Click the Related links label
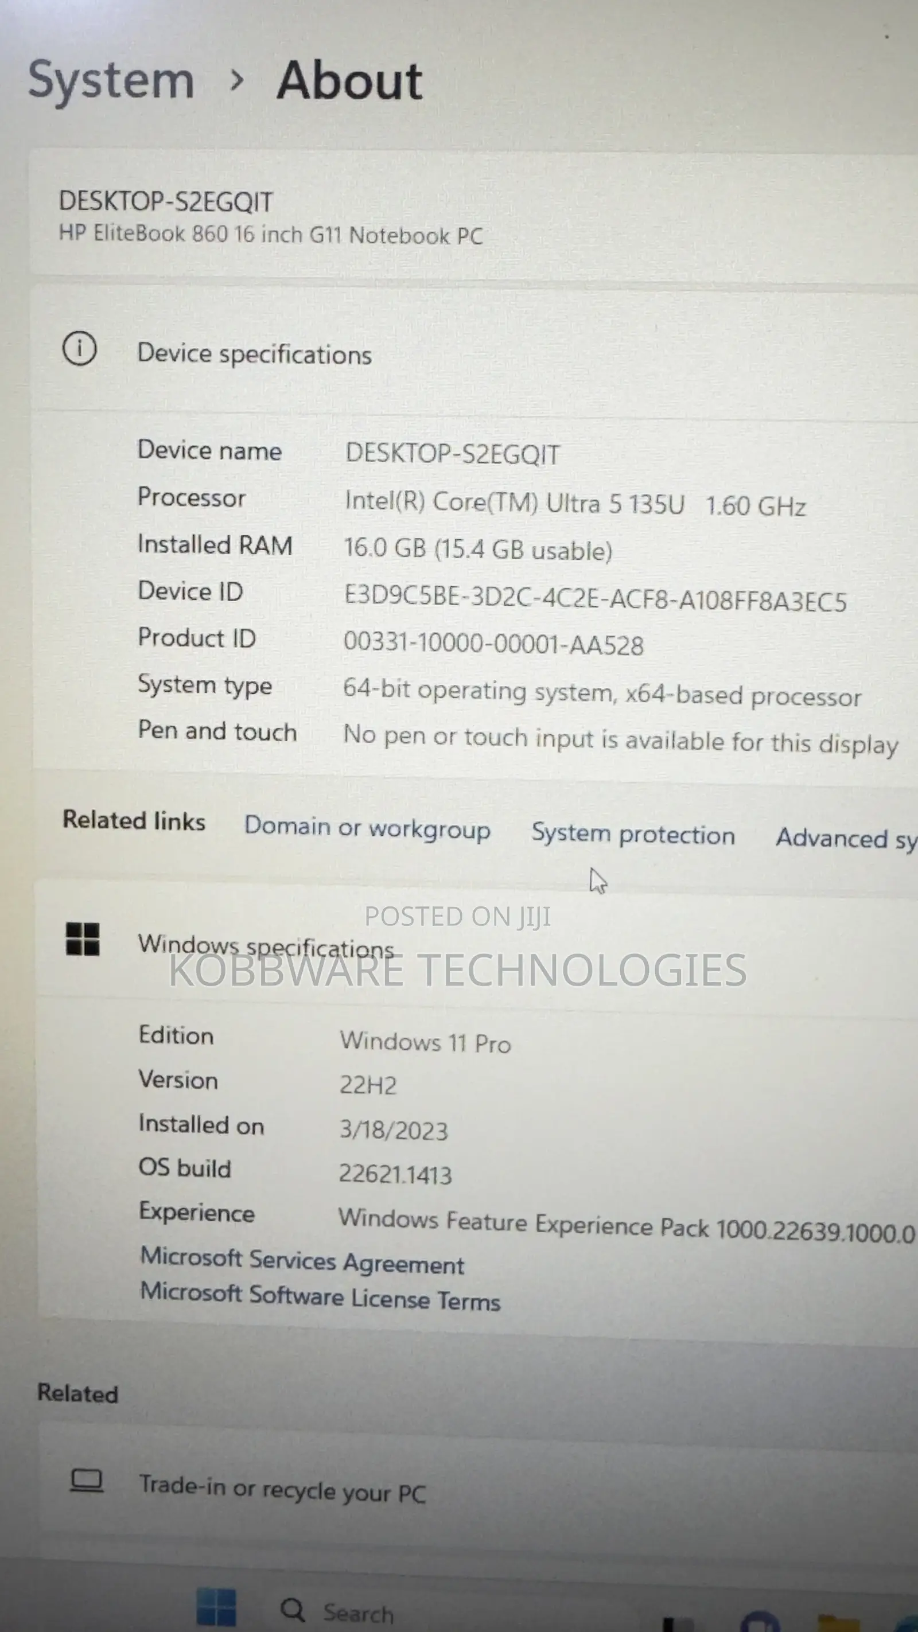 134,820
